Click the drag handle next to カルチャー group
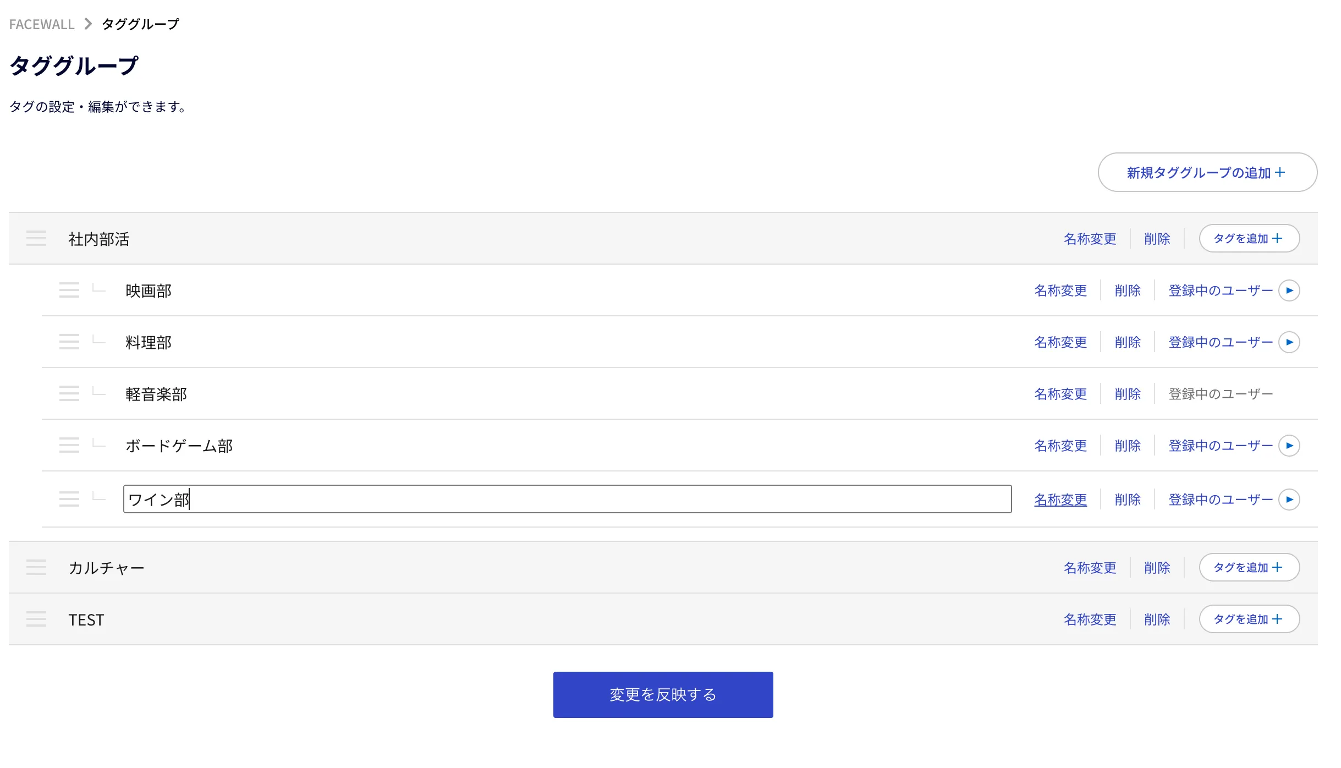Viewport: 1341px width, 768px height. coord(36,567)
